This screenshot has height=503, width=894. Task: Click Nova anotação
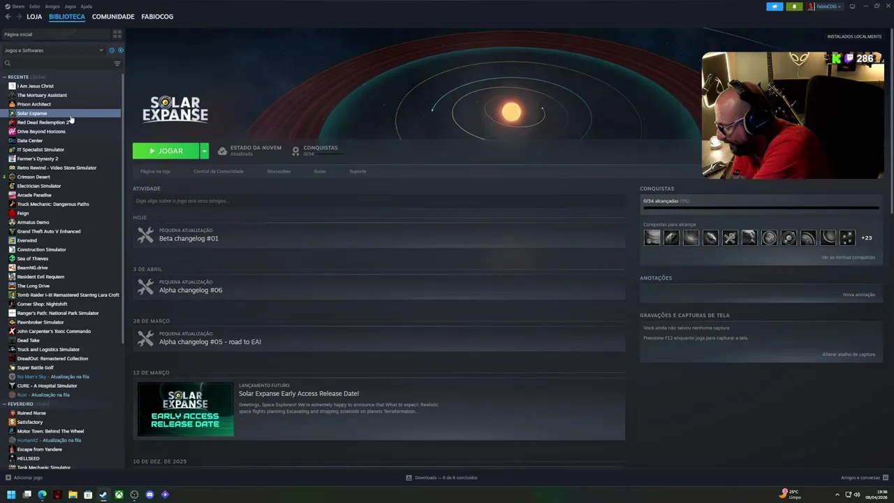tap(859, 295)
